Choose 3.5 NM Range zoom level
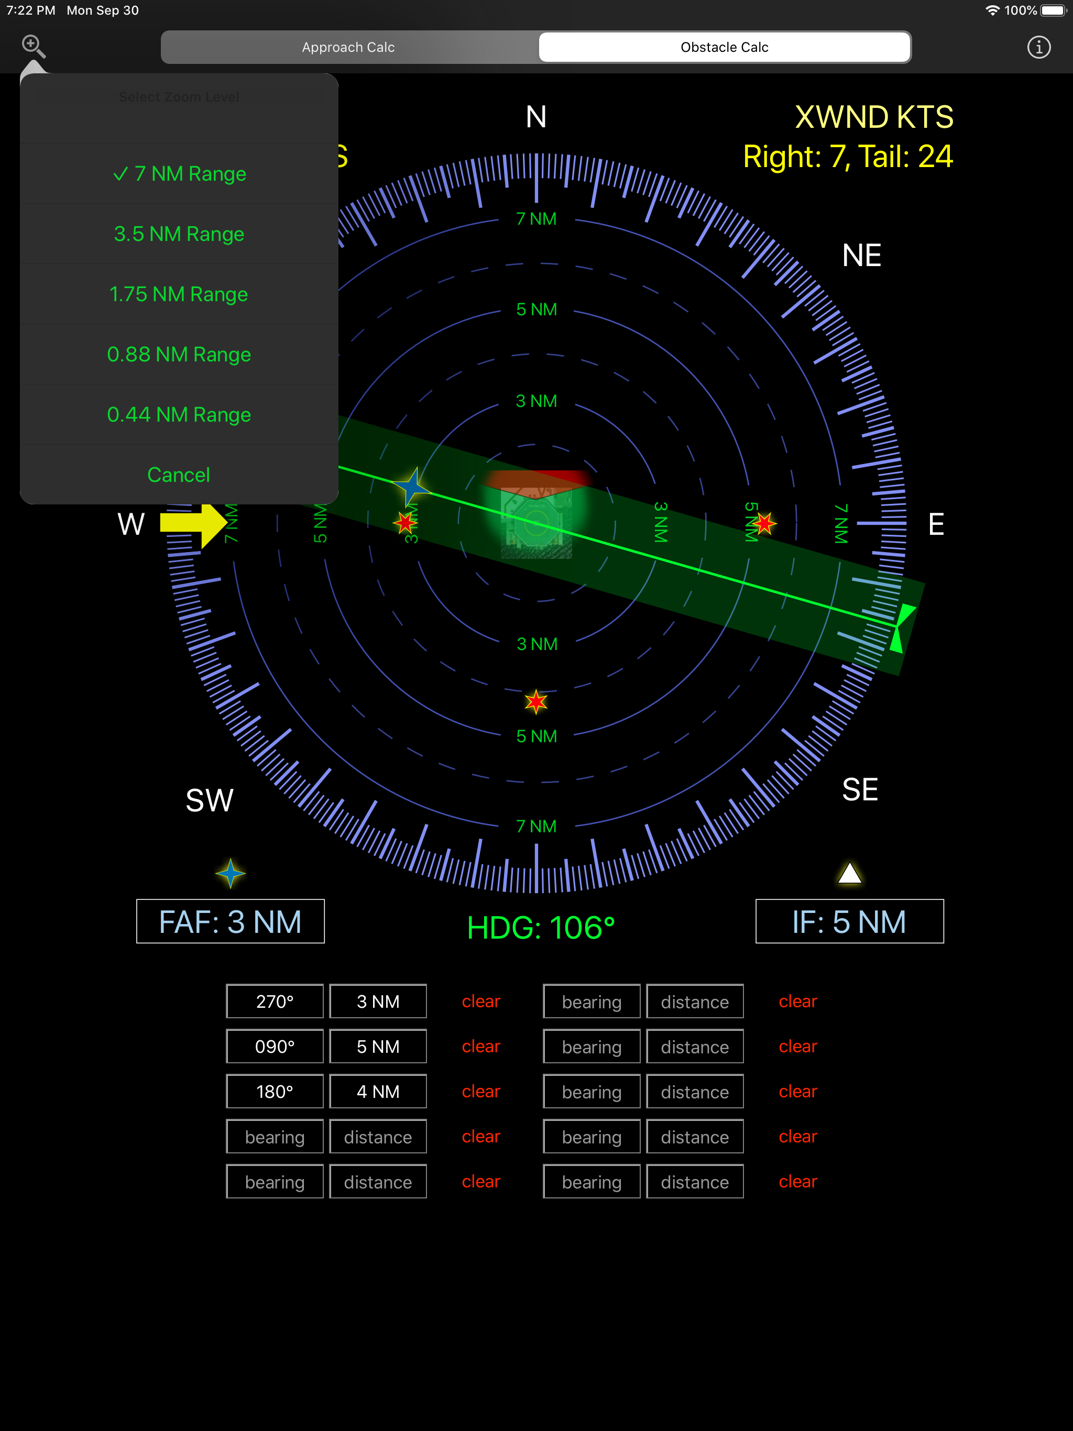This screenshot has height=1431, width=1073. [x=179, y=234]
